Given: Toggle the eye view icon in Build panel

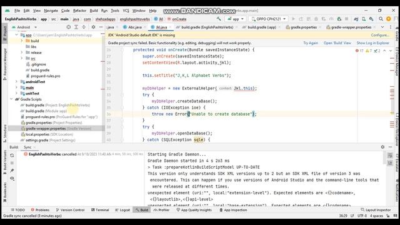Looking at the screenshot, I should click(x=12, y=178).
